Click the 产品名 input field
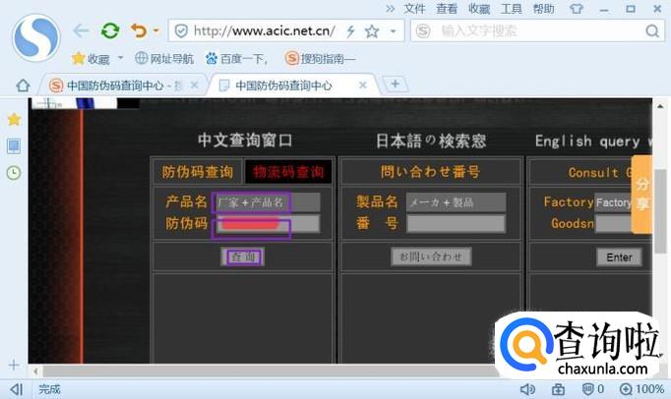This screenshot has width=671, height=399. pos(267,202)
